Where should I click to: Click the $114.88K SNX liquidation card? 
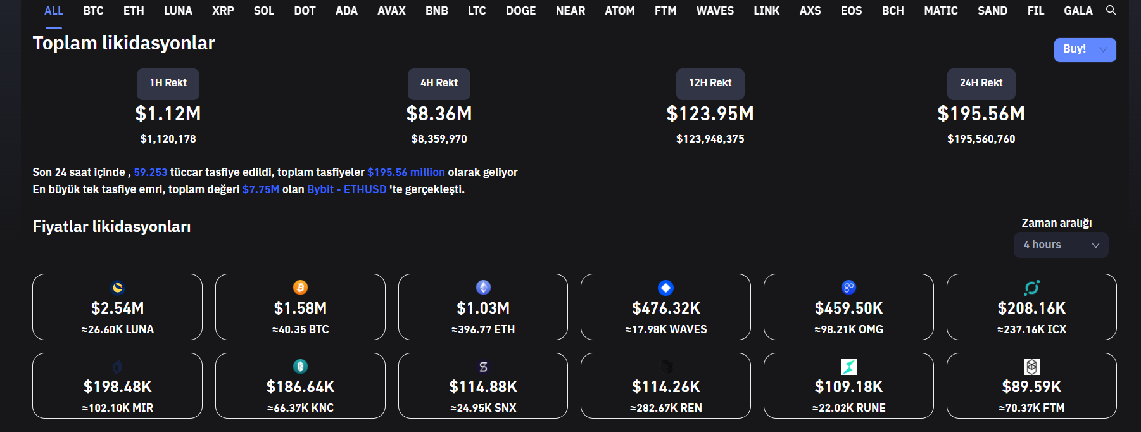(483, 386)
